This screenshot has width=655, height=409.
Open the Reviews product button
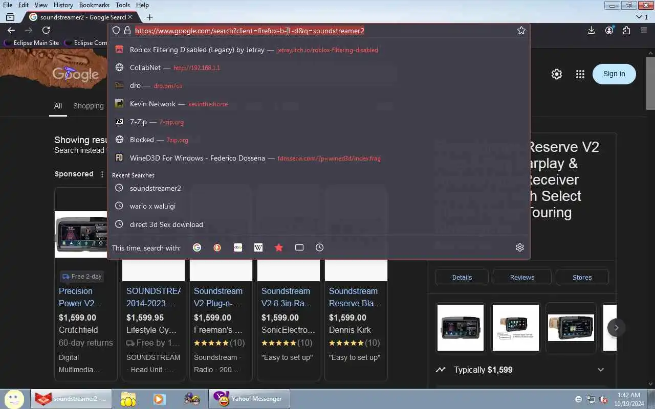(522, 277)
